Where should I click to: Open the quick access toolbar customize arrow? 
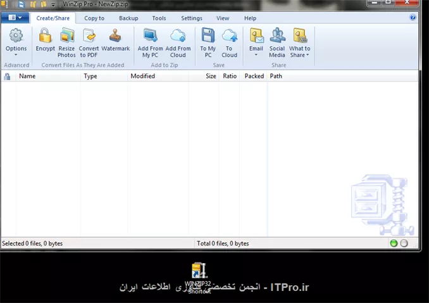point(53,4)
